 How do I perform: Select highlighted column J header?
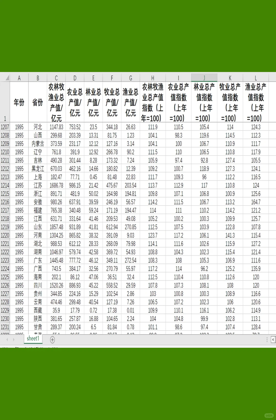(204, 78)
